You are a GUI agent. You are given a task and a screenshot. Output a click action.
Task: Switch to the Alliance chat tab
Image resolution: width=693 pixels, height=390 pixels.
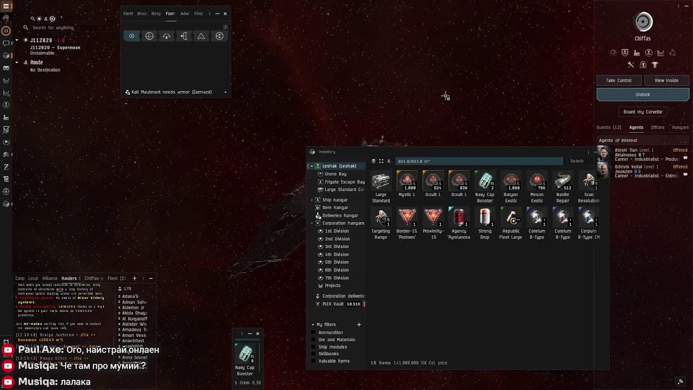point(50,278)
